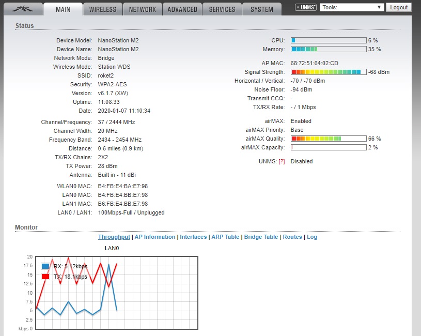The image size is (421, 336).
Task: Click the AP MAC value 68:72:51:64:02:CD
Action: (x=315, y=63)
